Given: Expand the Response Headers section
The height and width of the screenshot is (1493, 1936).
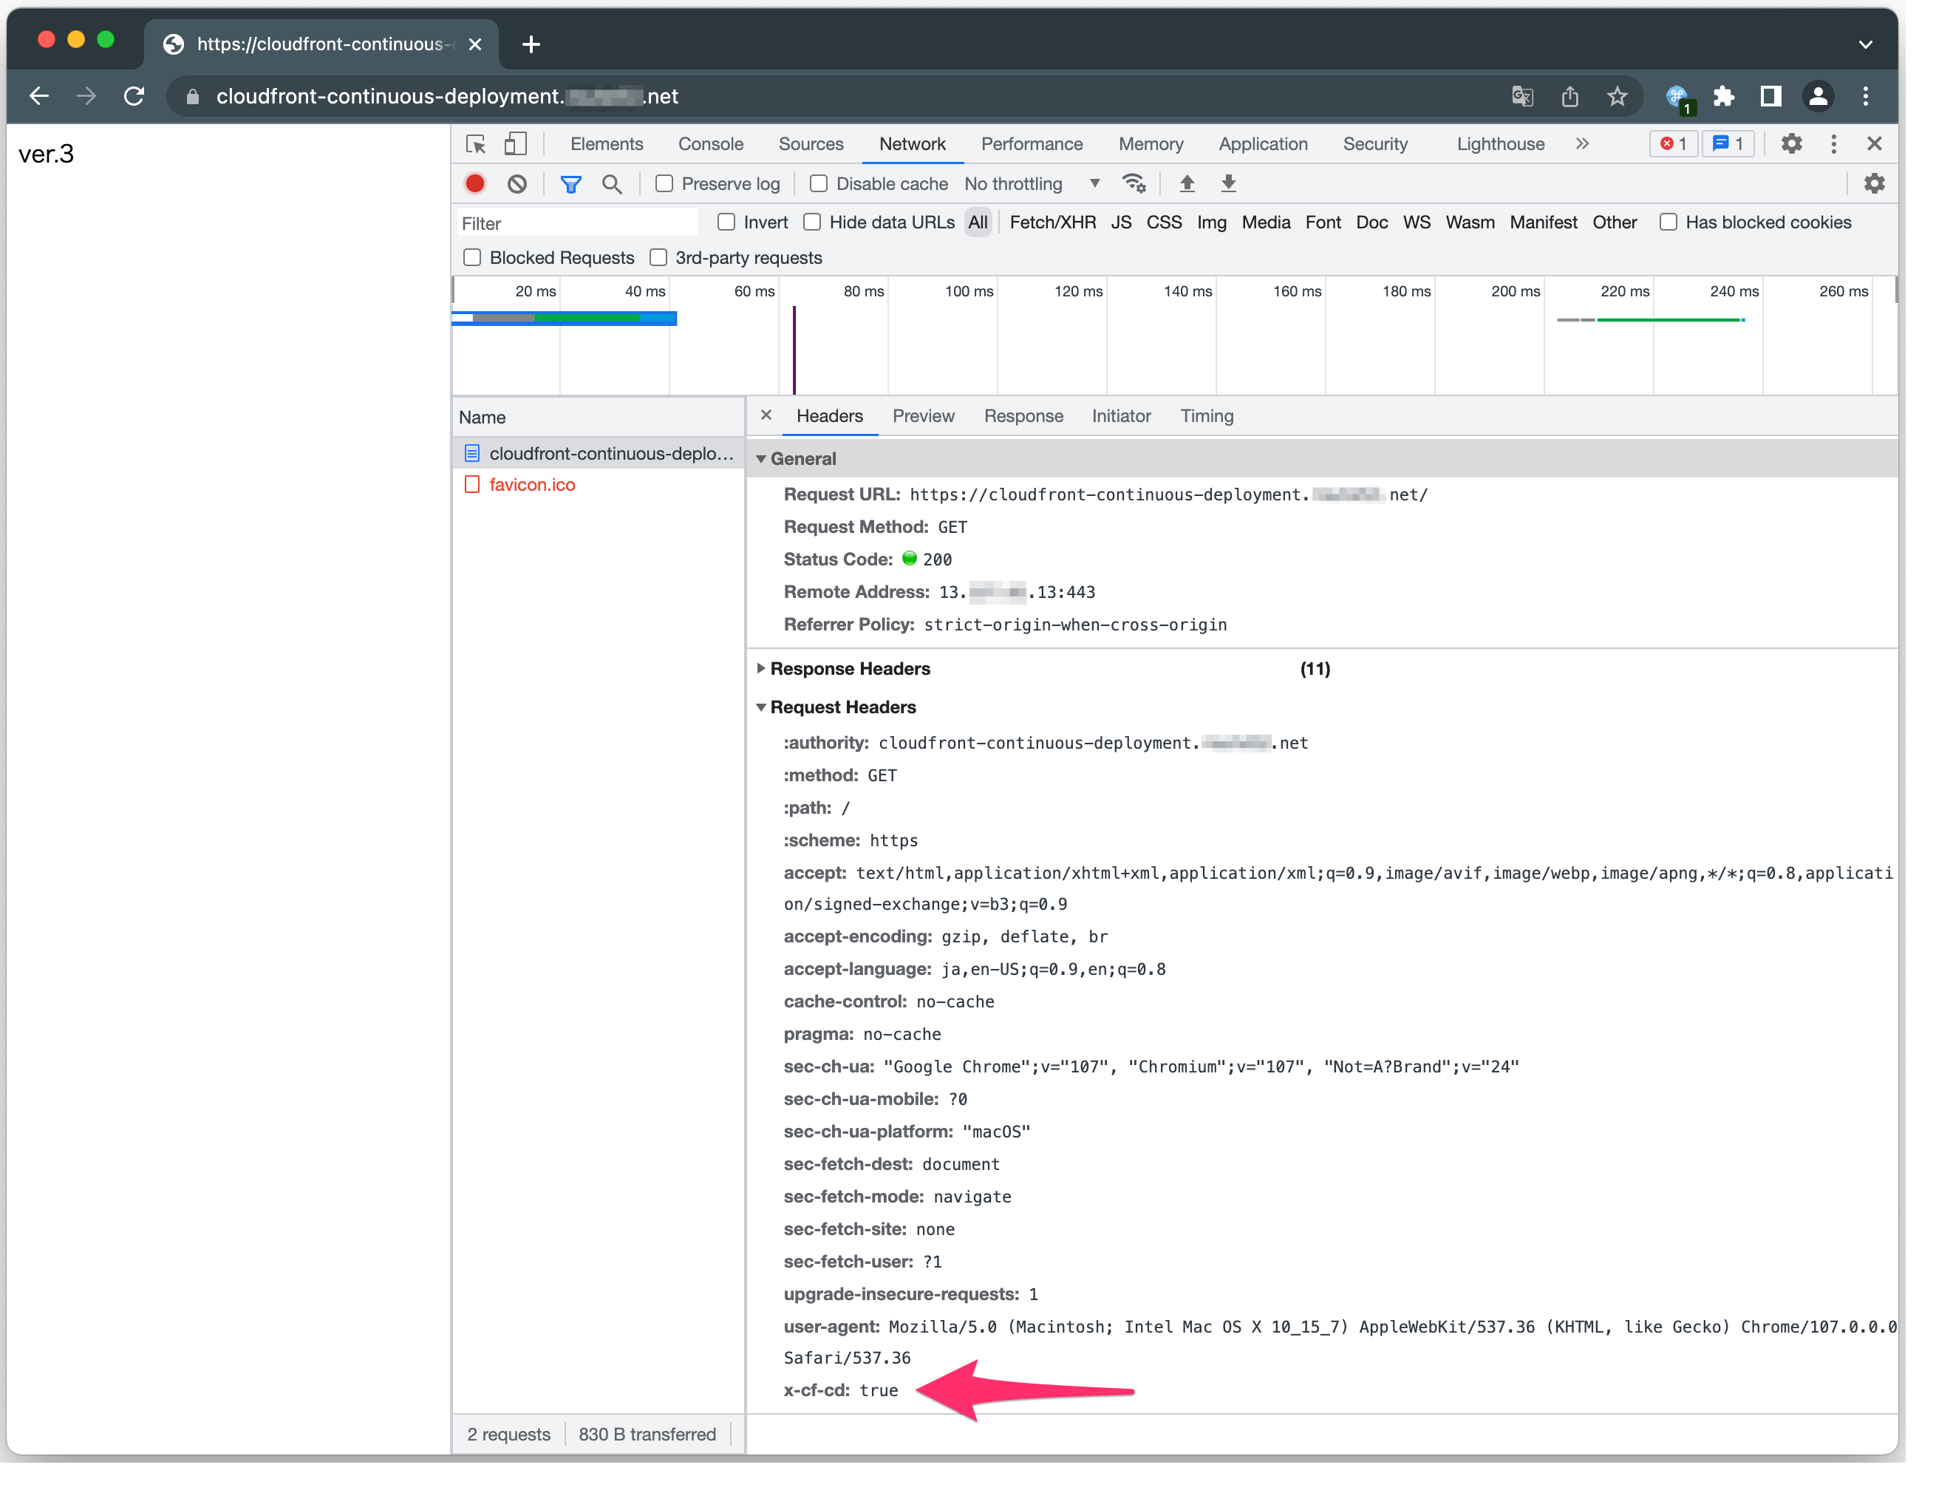Looking at the screenshot, I should click(x=761, y=668).
